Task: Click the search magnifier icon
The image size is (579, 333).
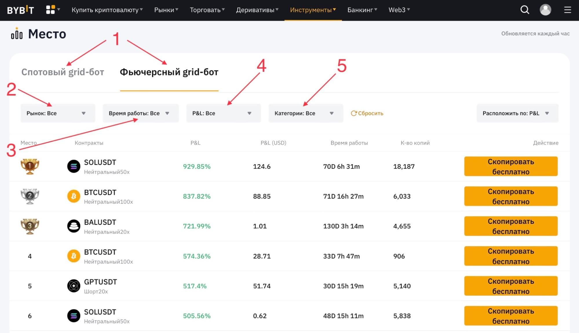Action: click(x=525, y=10)
